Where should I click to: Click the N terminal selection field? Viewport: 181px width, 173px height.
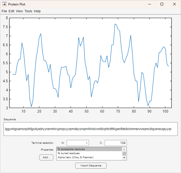click(x=78, y=143)
